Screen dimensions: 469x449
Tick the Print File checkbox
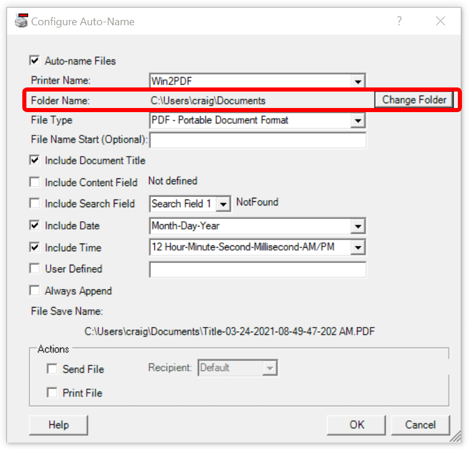pos(52,393)
